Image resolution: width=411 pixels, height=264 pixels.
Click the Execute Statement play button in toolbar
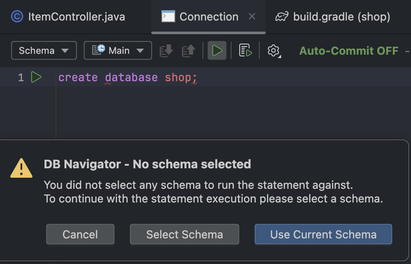217,51
